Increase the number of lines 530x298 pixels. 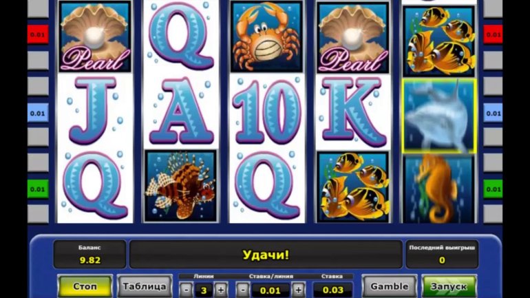click(221, 290)
